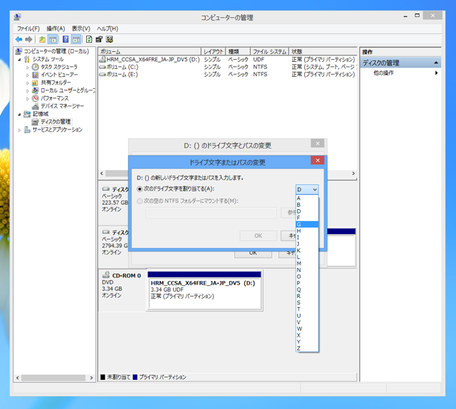The height and width of the screenshot is (409, 456).
Task: Select タスク スケジューラ in the tree
Action: tap(58, 67)
